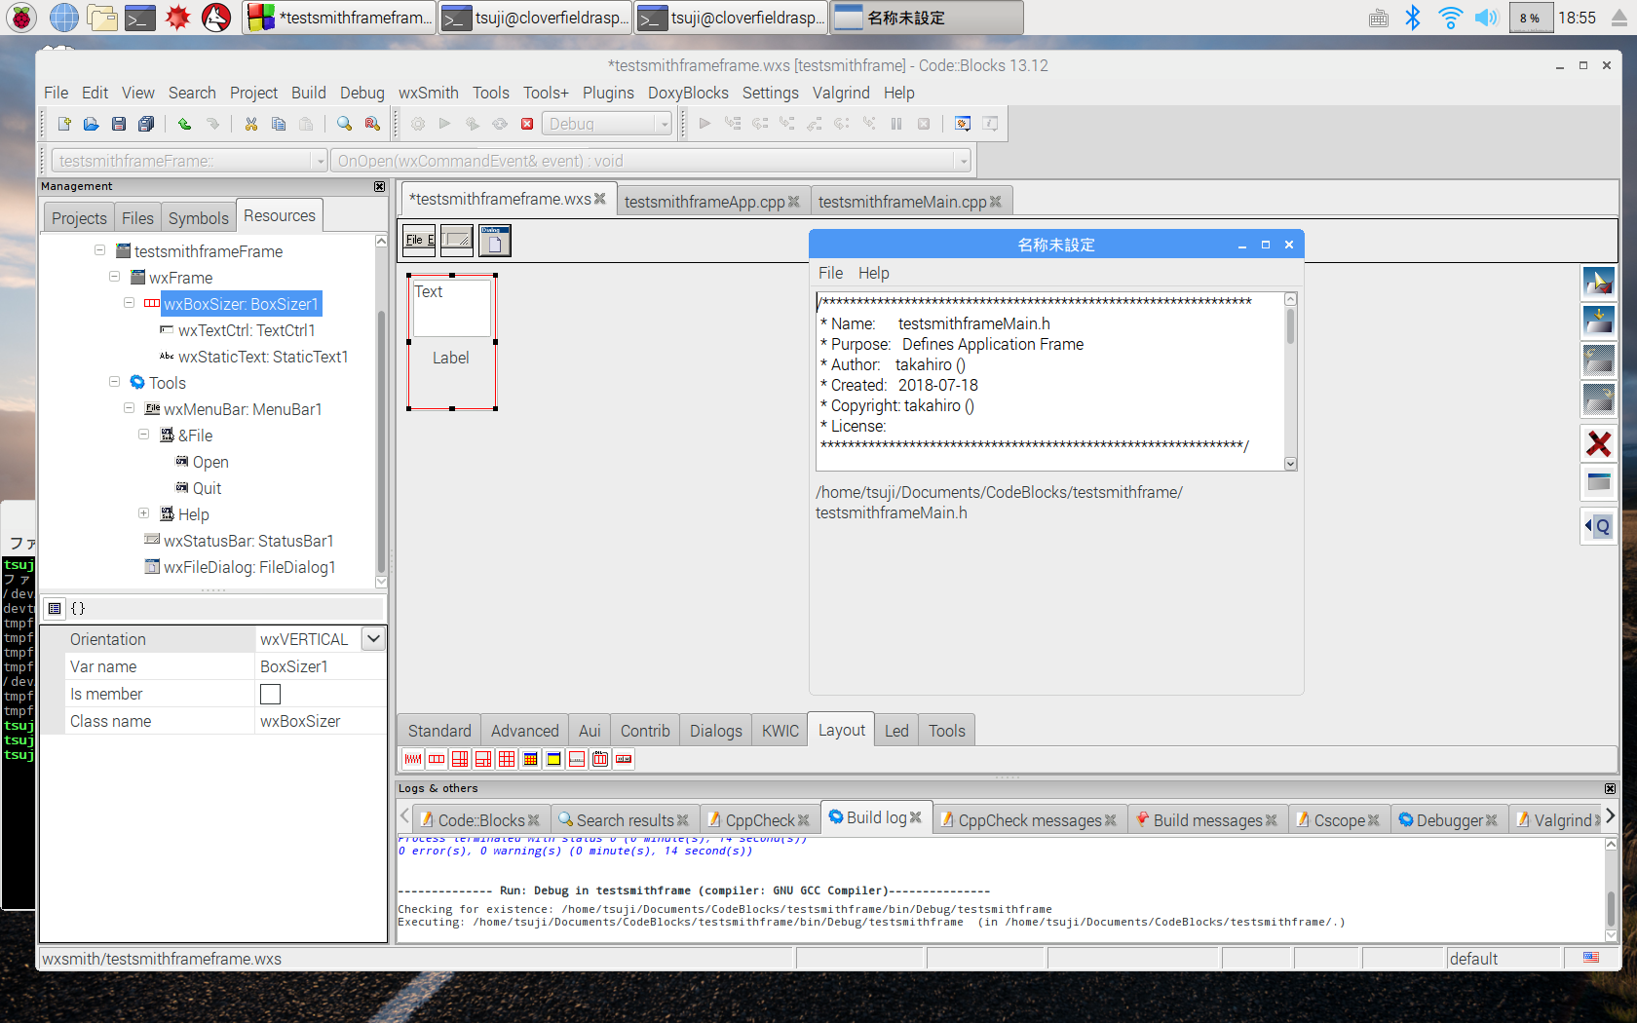This screenshot has height=1023, width=1637.
Task: Click the Text control in design preview
Action: click(x=452, y=308)
